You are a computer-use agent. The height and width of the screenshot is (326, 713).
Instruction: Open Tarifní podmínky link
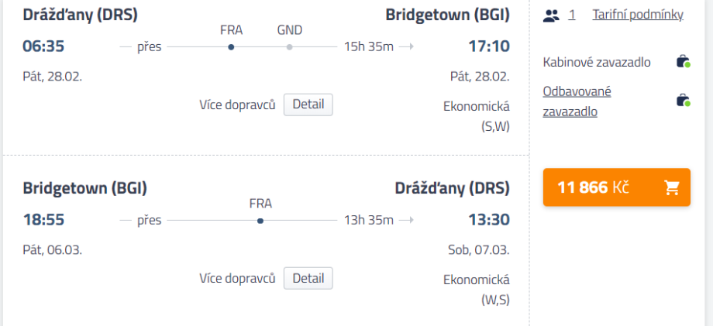pyautogui.click(x=638, y=15)
